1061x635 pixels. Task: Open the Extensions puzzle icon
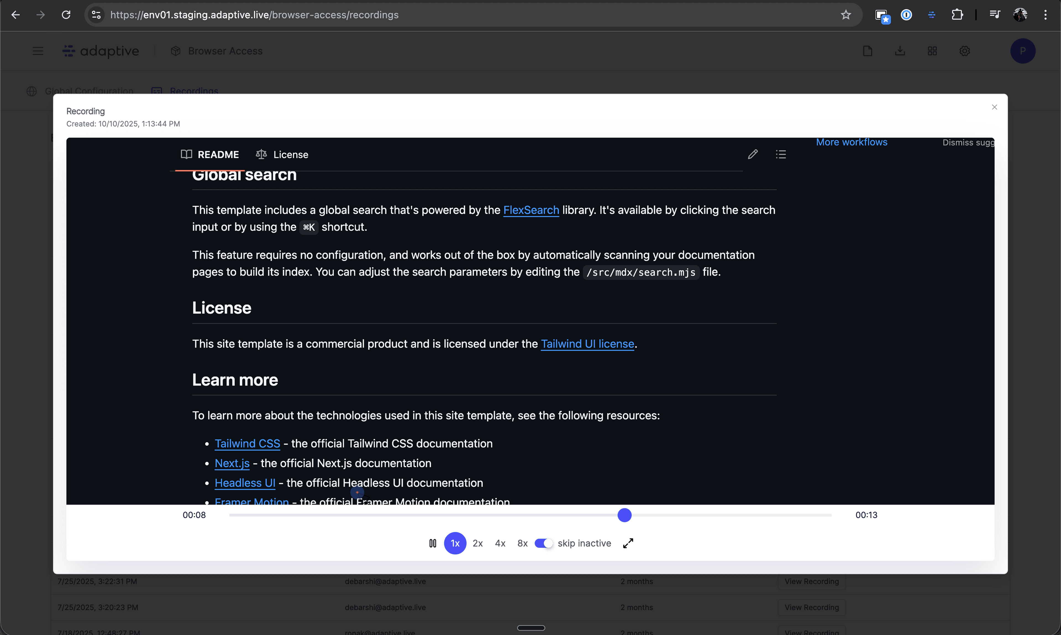[957, 15]
